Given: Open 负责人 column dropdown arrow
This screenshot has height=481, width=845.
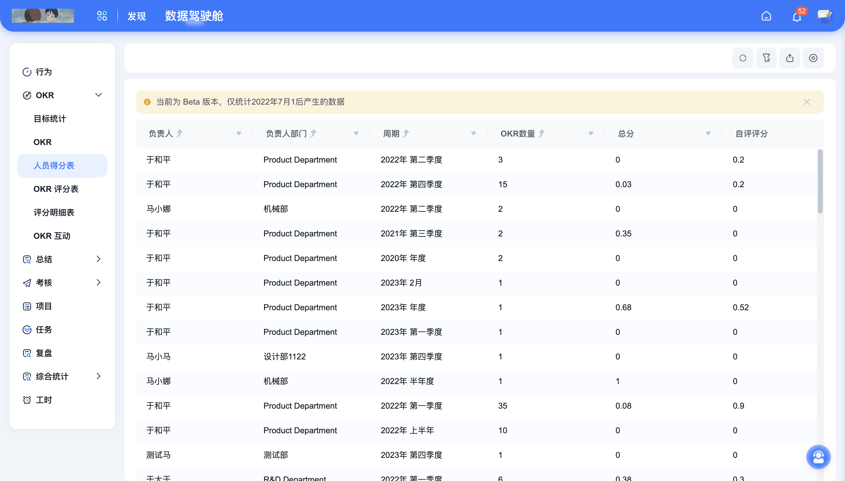Looking at the screenshot, I should click(239, 134).
